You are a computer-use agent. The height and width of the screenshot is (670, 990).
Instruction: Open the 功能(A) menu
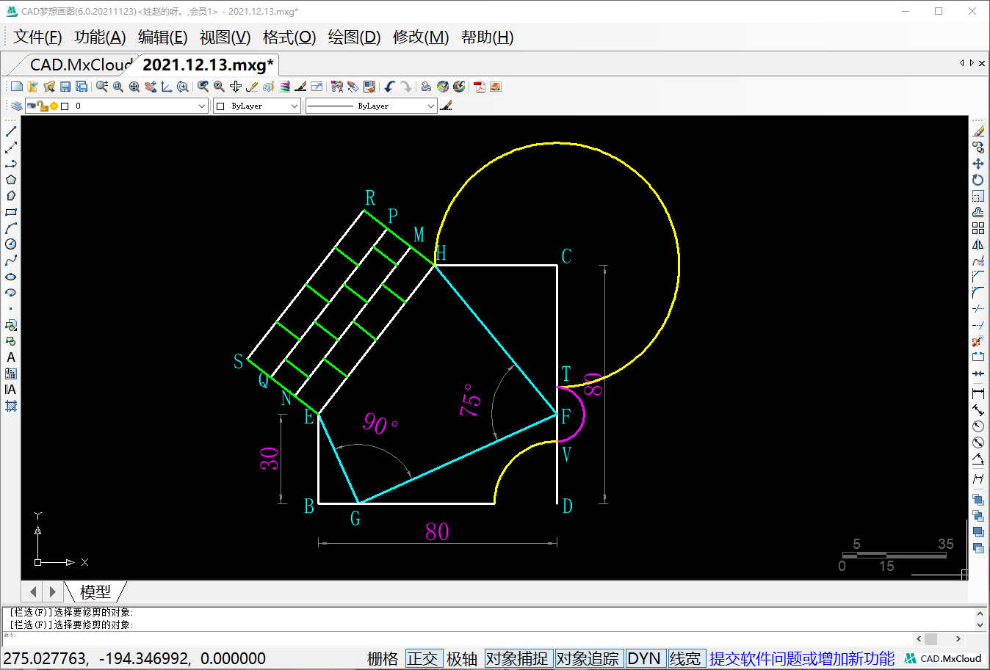coord(100,37)
